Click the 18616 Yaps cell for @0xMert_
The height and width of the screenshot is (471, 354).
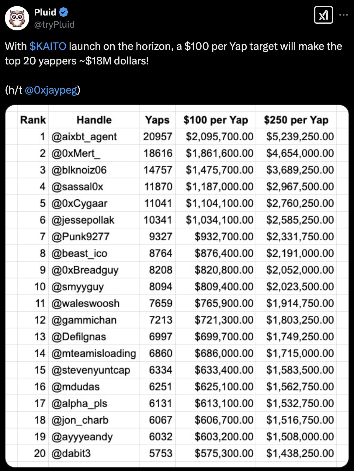(x=158, y=153)
